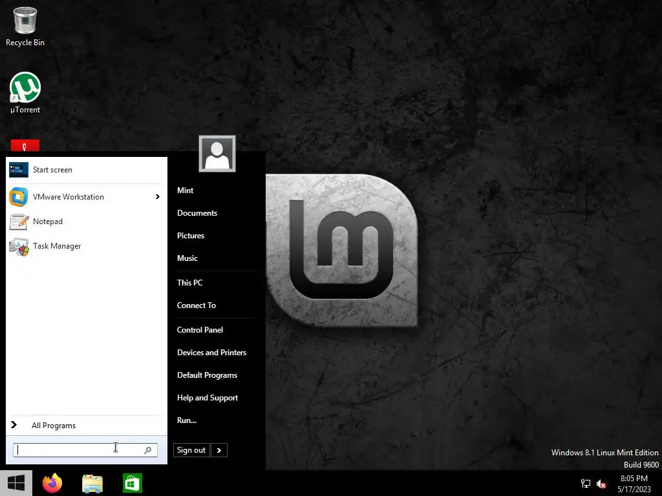
Task: Expand VMware Workstation submenu arrow
Action: point(158,197)
